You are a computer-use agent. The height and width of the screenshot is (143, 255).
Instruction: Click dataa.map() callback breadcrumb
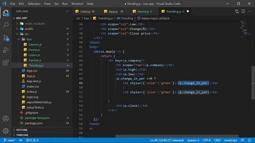(153, 18)
